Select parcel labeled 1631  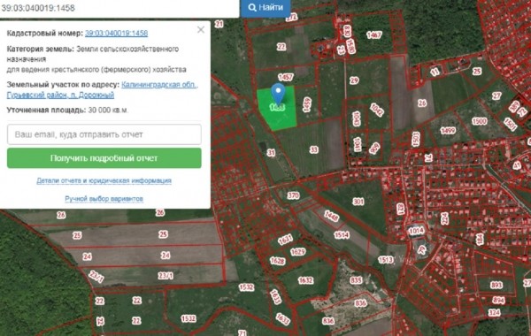(285, 240)
